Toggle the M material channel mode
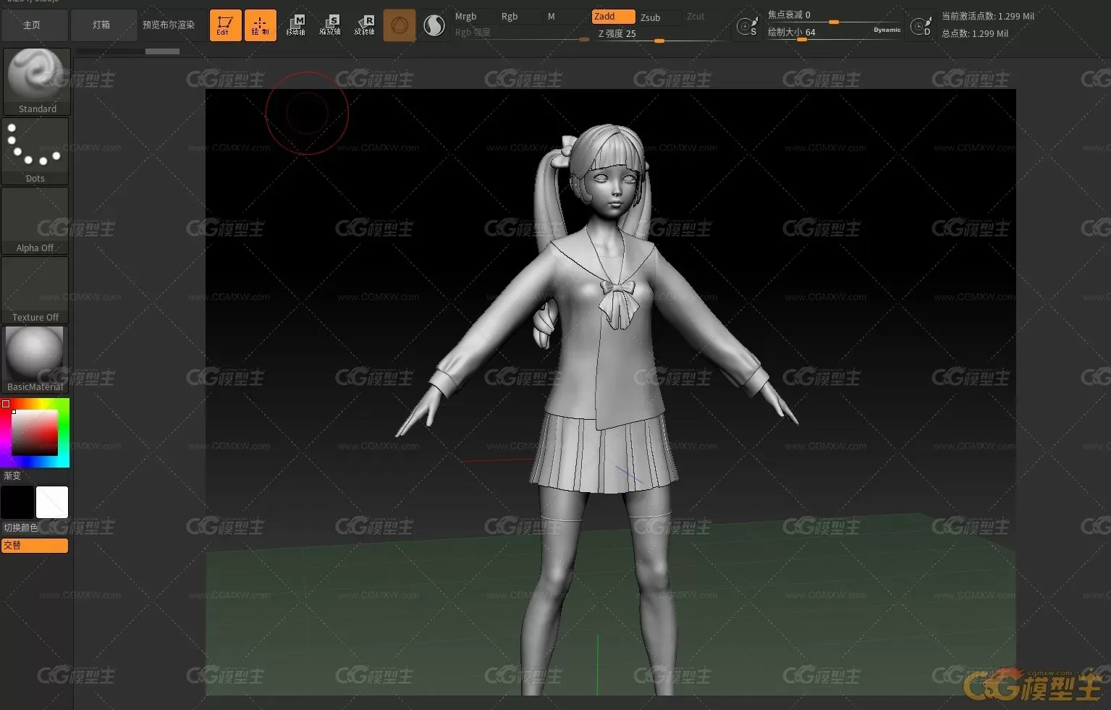 coord(552,17)
